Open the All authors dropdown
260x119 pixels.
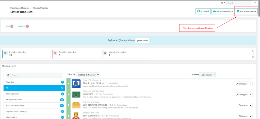(208, 75)
